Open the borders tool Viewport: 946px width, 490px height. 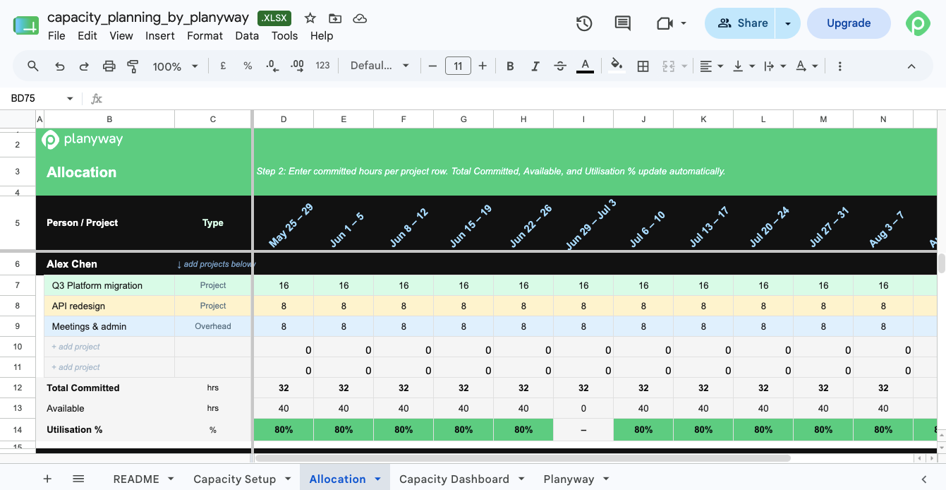(x=643, y=66)
